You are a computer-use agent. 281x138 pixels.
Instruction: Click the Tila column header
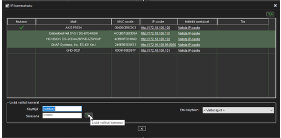click(x=243, y=22)
